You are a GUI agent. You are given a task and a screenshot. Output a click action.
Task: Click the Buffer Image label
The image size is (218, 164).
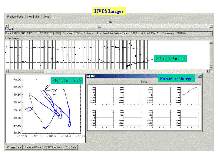coord(12,38)
